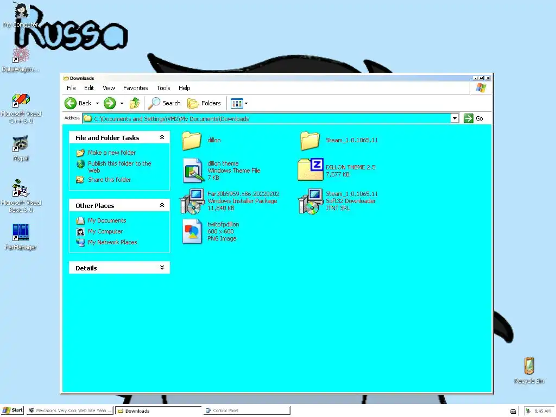Switch to Control Panel taskbar button

[x=247, y=410]
